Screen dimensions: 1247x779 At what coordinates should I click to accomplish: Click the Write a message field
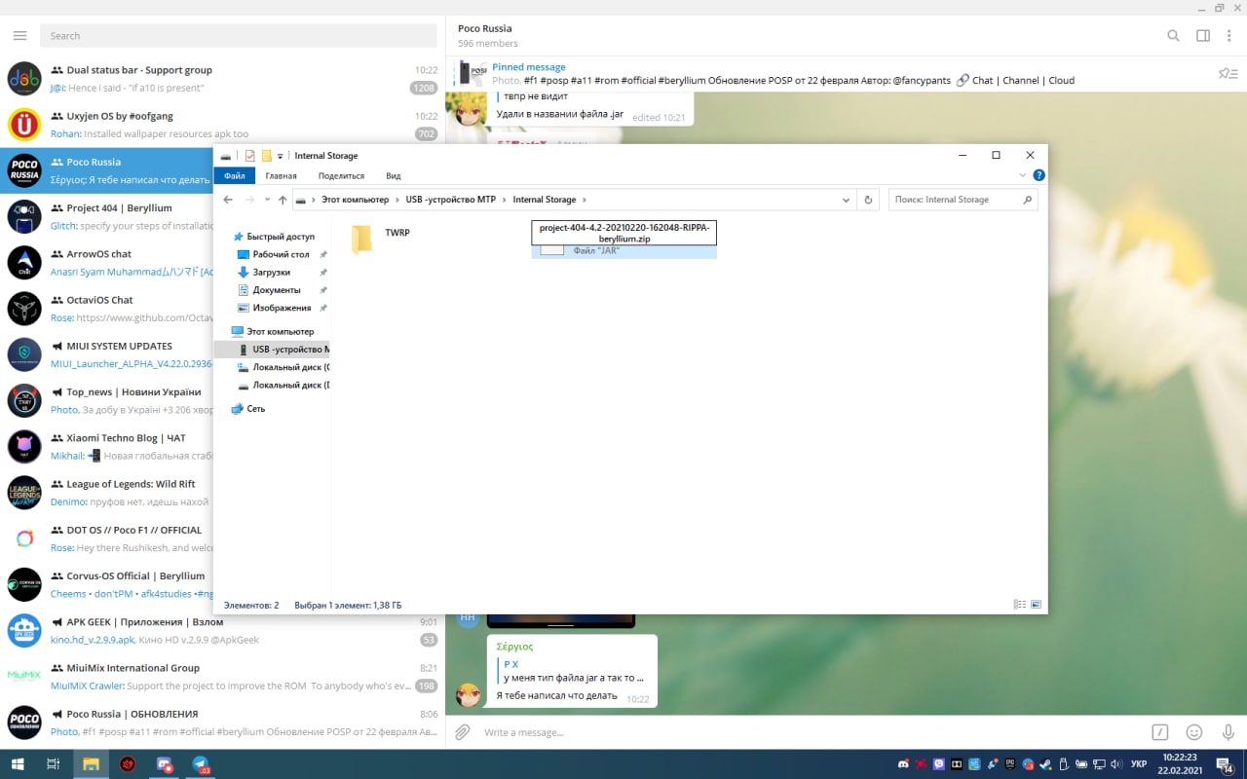809,732
